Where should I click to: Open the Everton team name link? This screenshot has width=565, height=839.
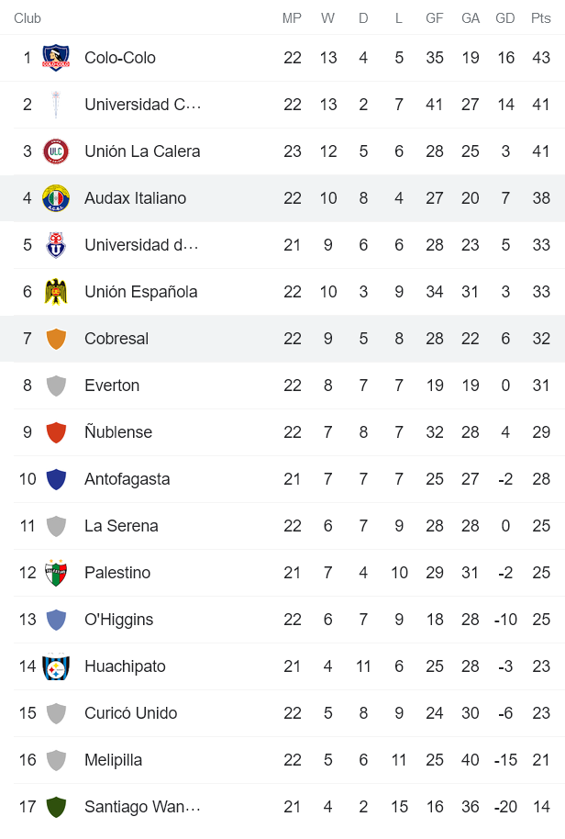click(112, 386)
